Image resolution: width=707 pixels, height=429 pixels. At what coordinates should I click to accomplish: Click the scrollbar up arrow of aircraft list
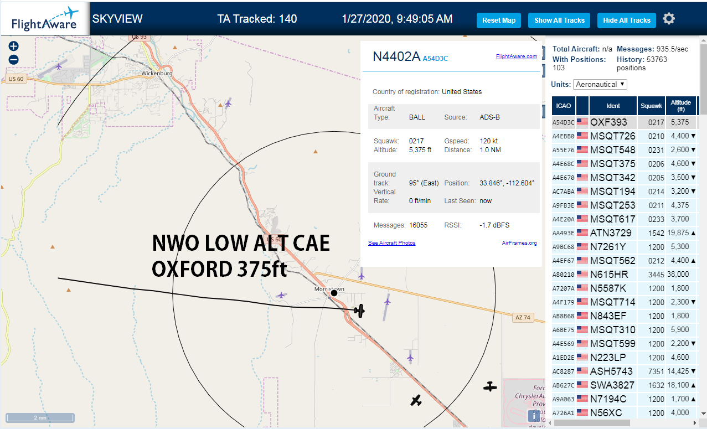[x=703, y=39]
